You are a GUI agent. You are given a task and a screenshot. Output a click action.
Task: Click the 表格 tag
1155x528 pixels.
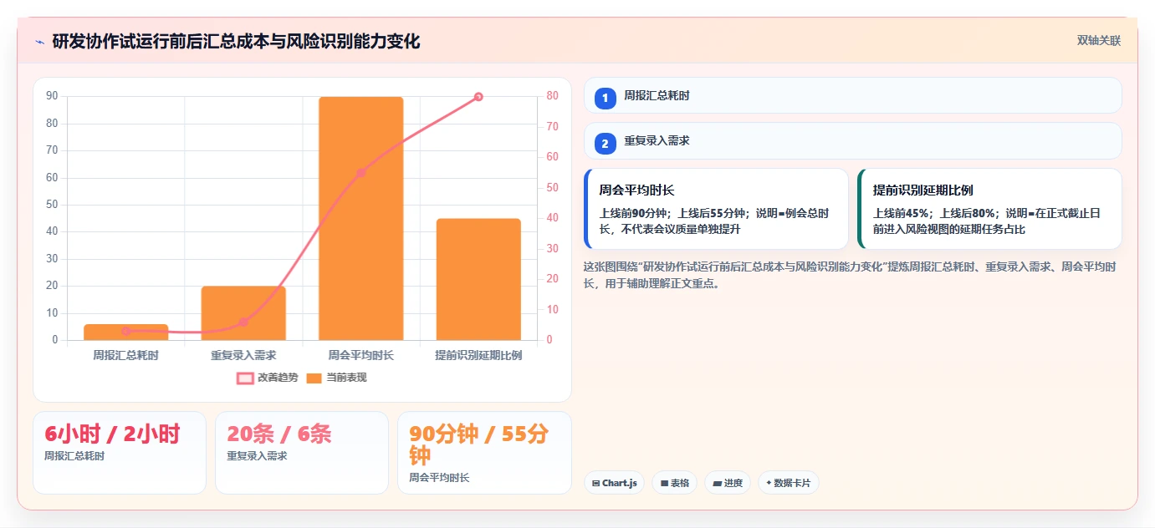pyautogui.click(x=675, y=483)
